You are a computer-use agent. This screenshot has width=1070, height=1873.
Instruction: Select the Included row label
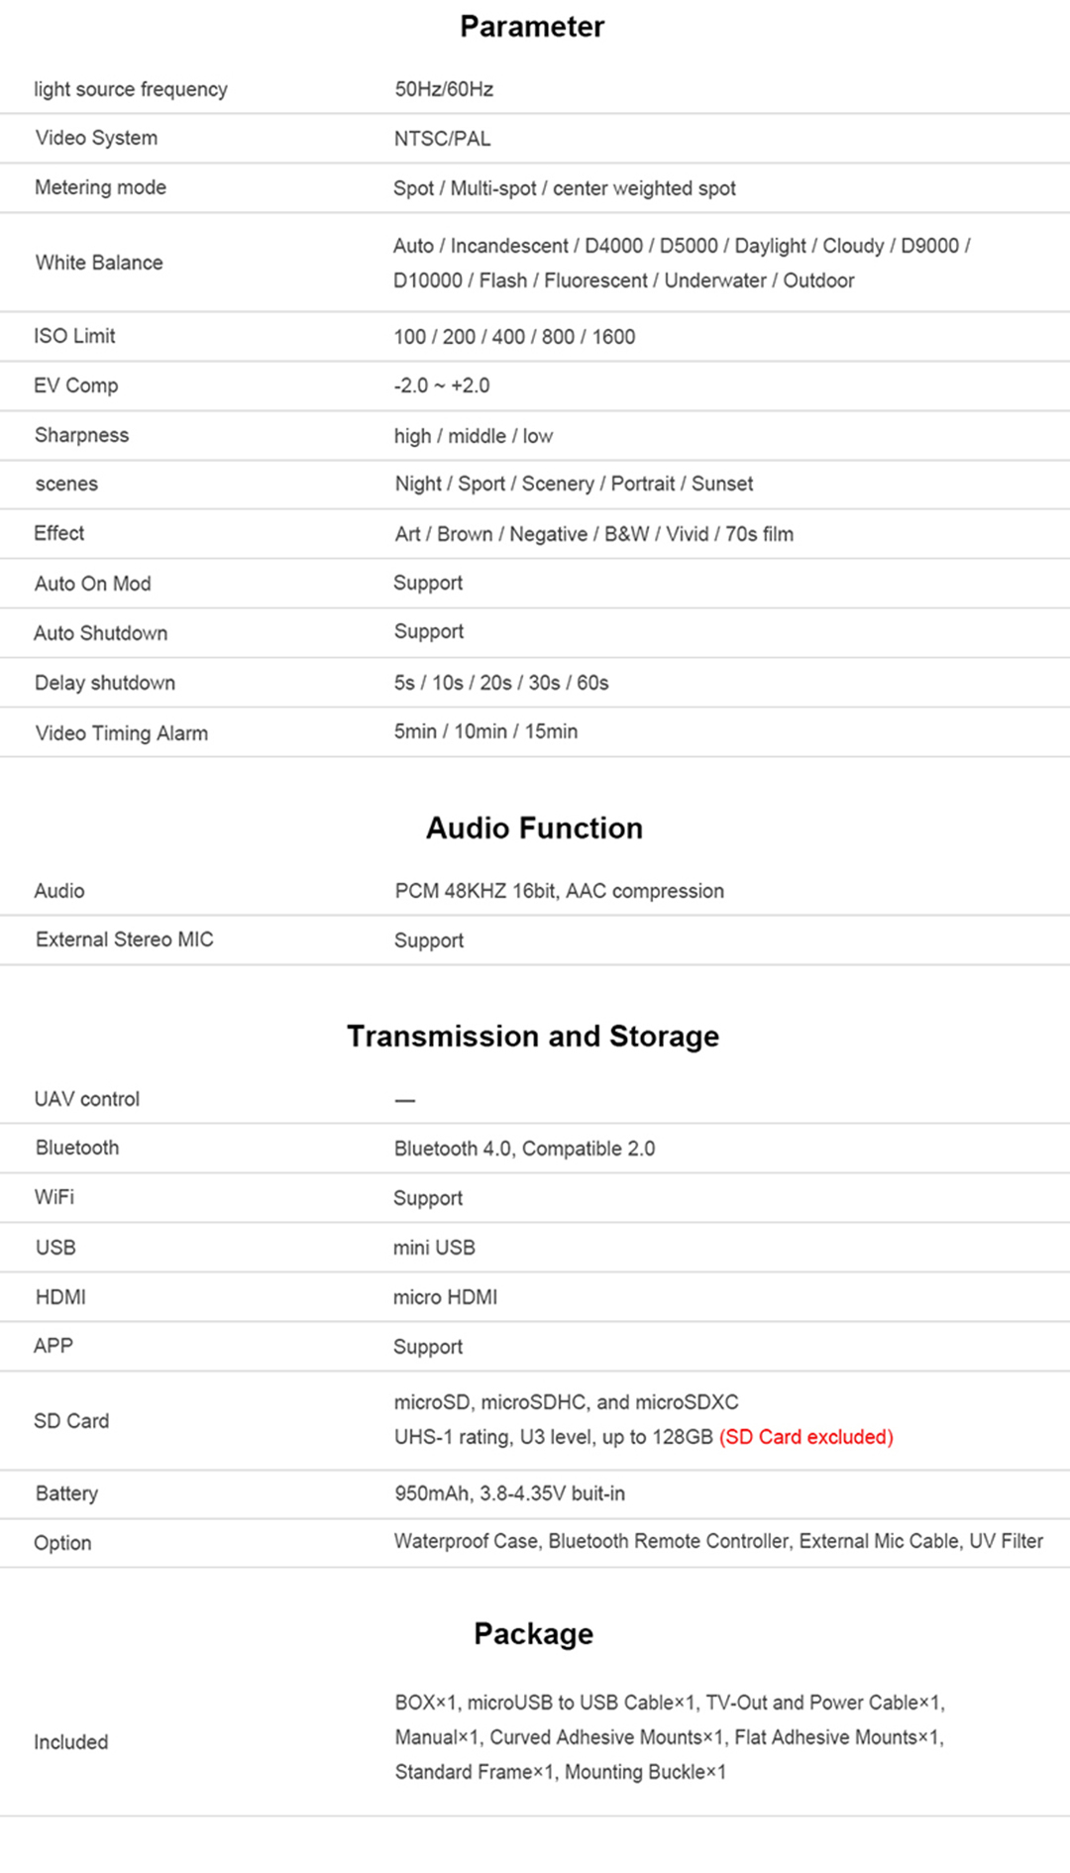(71, 1742)
